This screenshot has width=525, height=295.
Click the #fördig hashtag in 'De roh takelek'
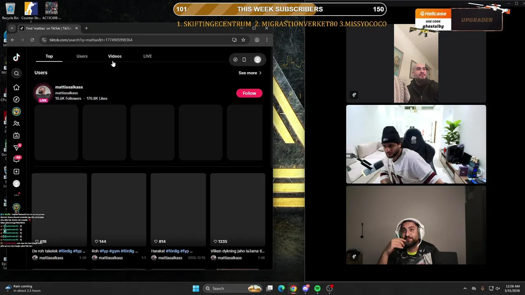tap(65, 251)
